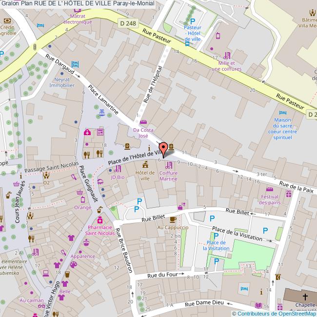Select the Chapelle cross icon
This screenshot has width=317, height=317.
tap(305, 296)
